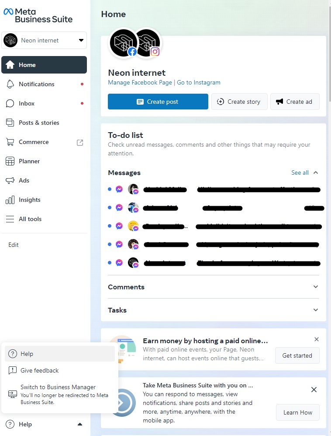Click the Switch to Business Manager icon
331x436 pixels.
13,394
